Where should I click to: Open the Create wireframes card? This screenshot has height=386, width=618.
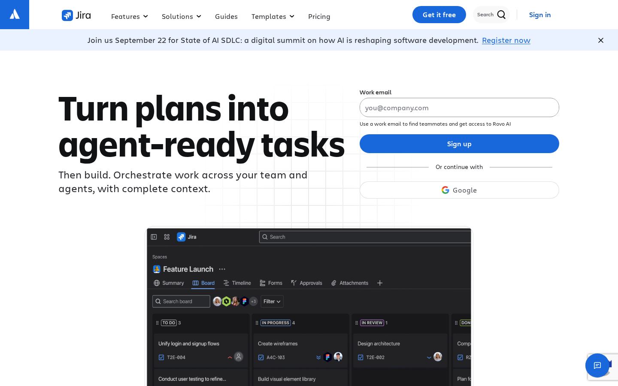[x=300, y=350]
